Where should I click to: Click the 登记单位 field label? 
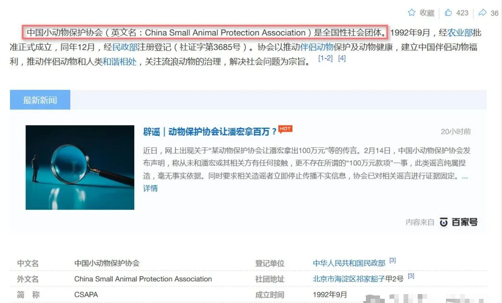pyautogui.click(x=269, y=263)
